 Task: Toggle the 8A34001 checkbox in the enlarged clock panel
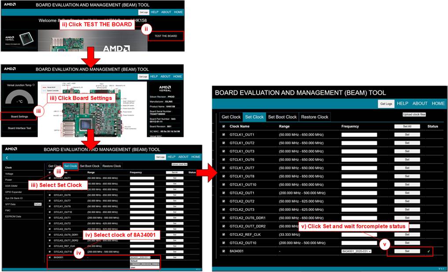[x=224, y=251]
